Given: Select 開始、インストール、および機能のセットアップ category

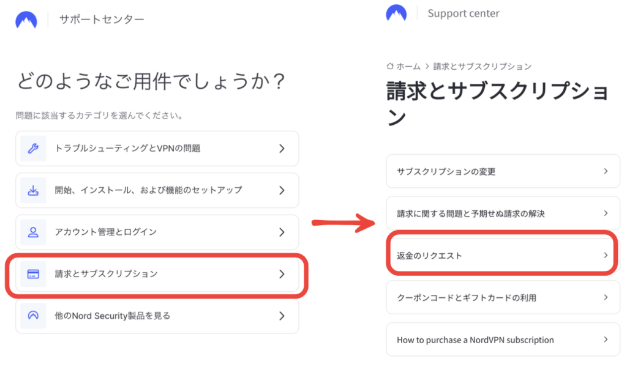Looking at the screenshot, I should [x=148, y=190].
